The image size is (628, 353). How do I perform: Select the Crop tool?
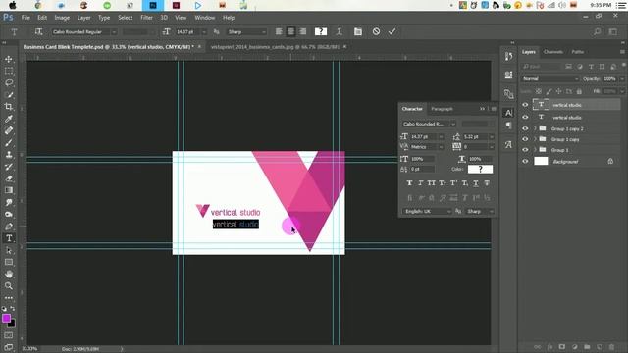(x=9, y=107)
